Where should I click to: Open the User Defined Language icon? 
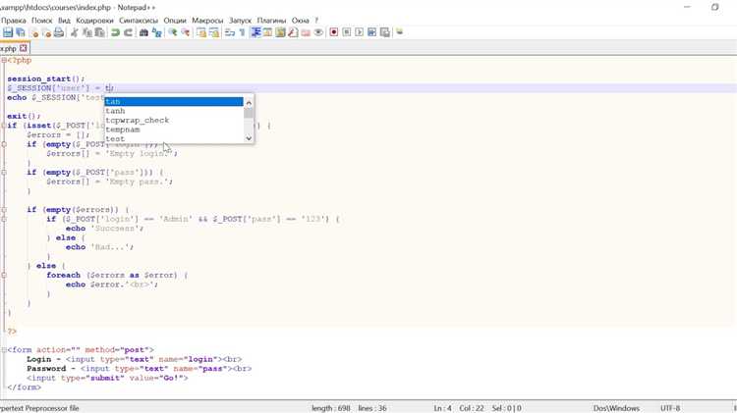click(x=267, y=32)
